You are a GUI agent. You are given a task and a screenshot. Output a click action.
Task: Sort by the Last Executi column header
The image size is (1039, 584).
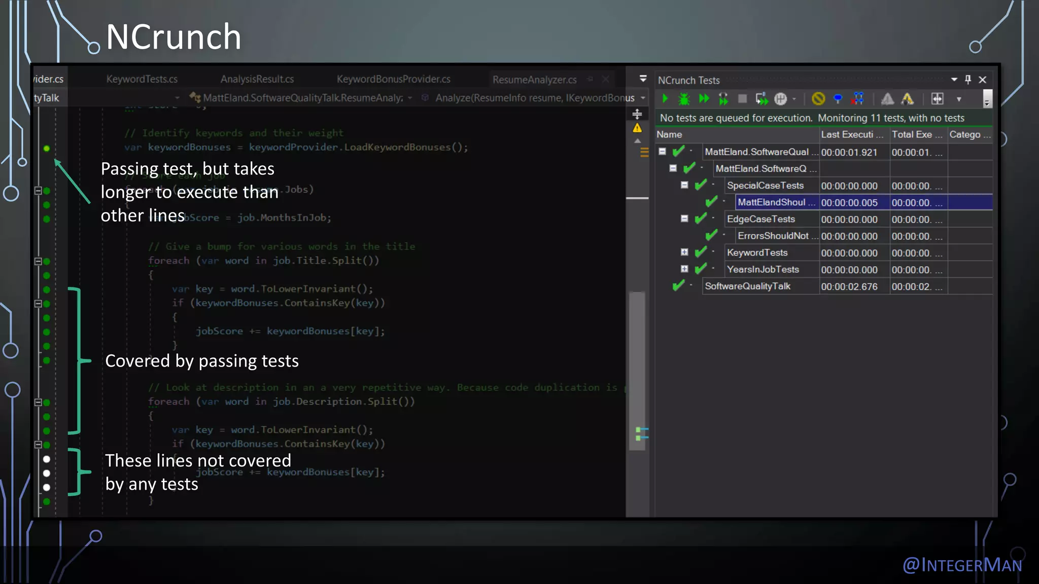tap(854, 134)
